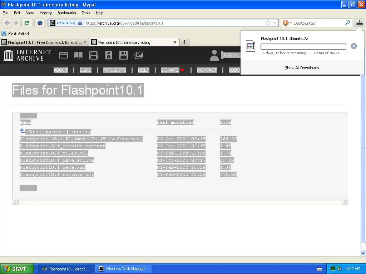This screenshot has width=366, height=274.
Task: Open the Images icon
Action: point(138,55)
